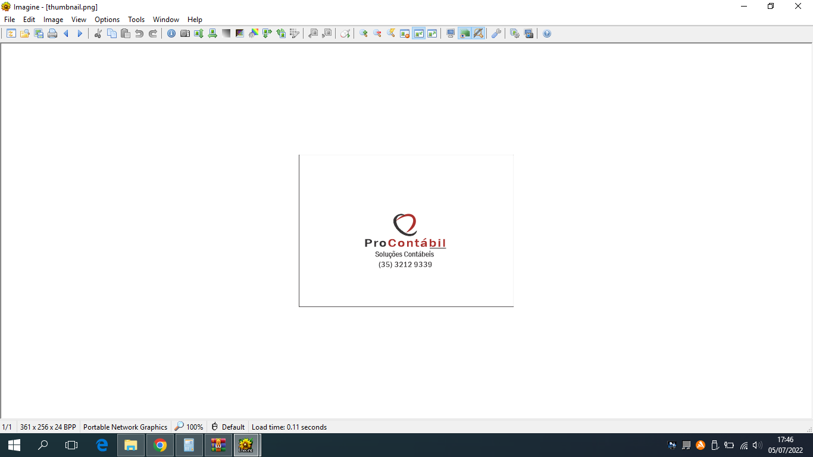The image size is (813, 457).
Task: Click the Open file folder icon
Action: tap(25, 34)
